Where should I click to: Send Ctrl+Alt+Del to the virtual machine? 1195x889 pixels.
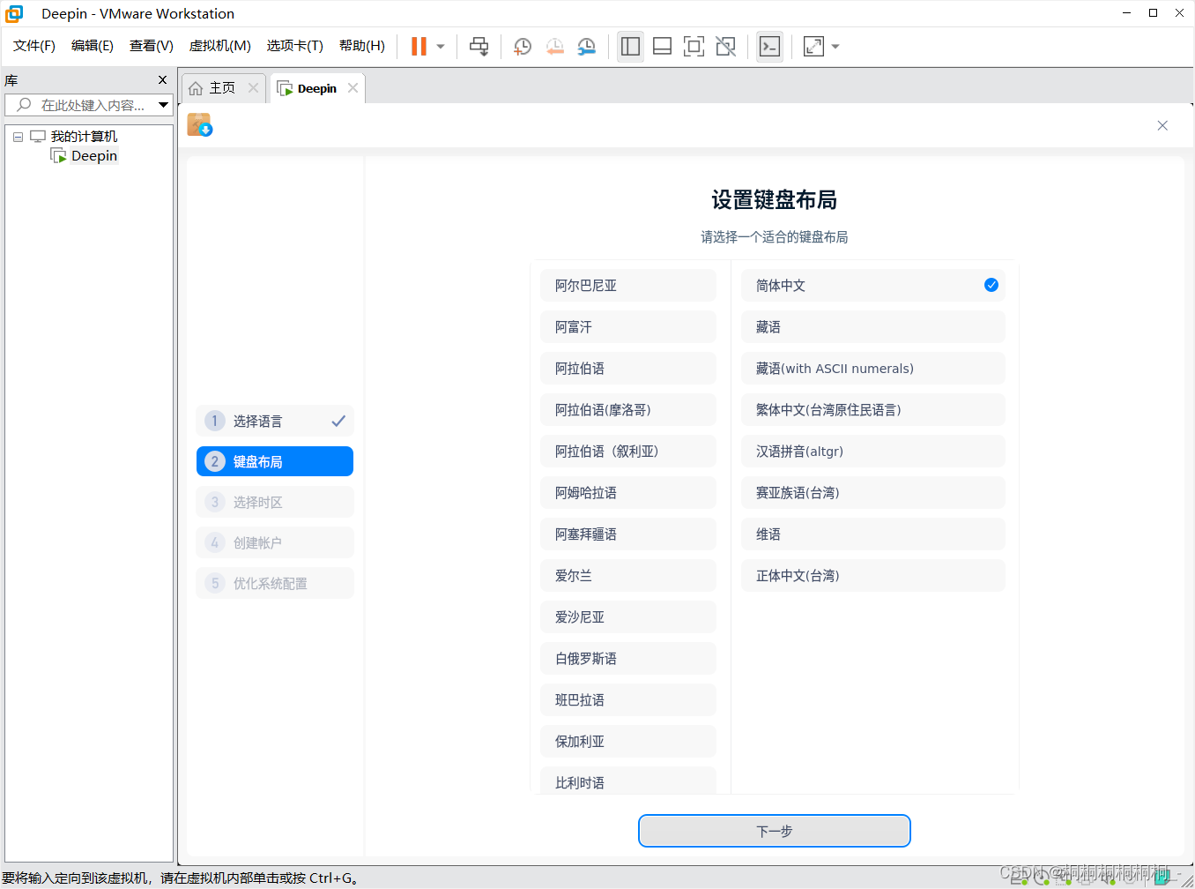[479, 47]
